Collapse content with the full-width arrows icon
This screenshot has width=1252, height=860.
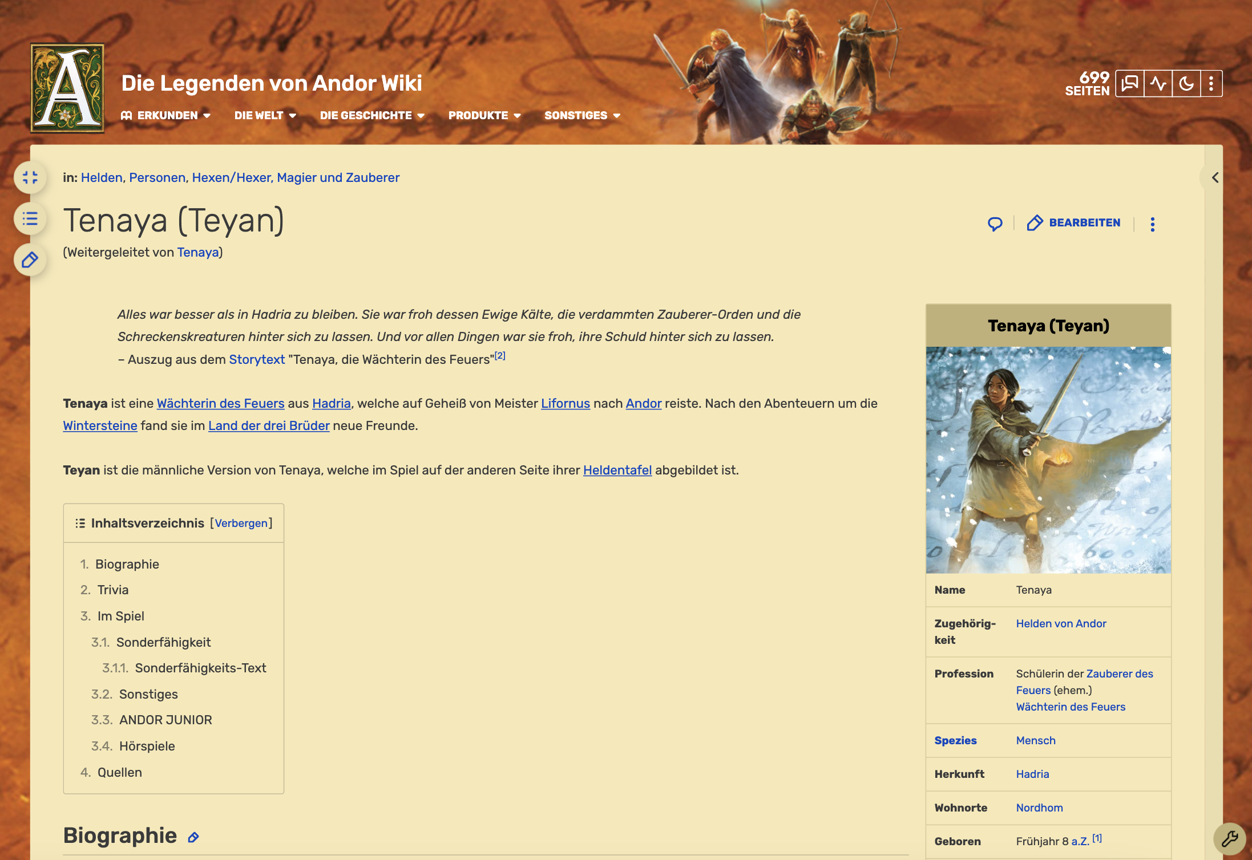click(30, 177)
